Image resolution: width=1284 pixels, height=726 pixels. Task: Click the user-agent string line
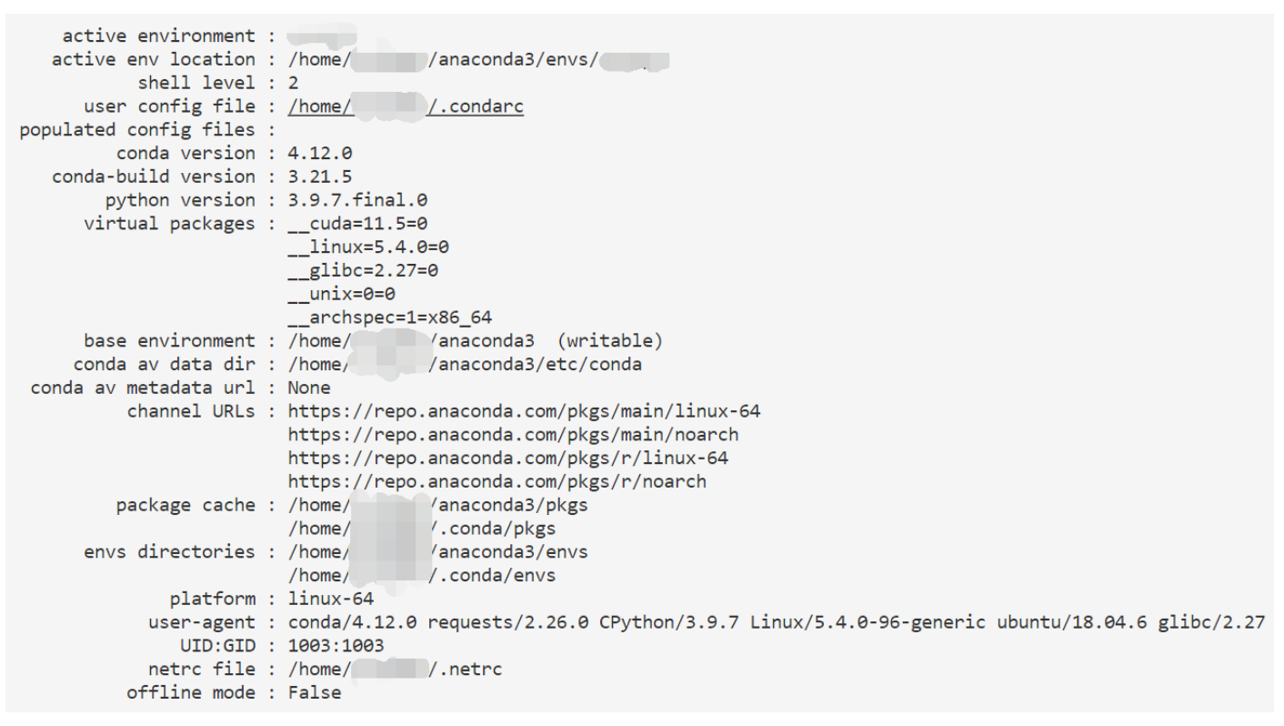click(x=777, y=622)
